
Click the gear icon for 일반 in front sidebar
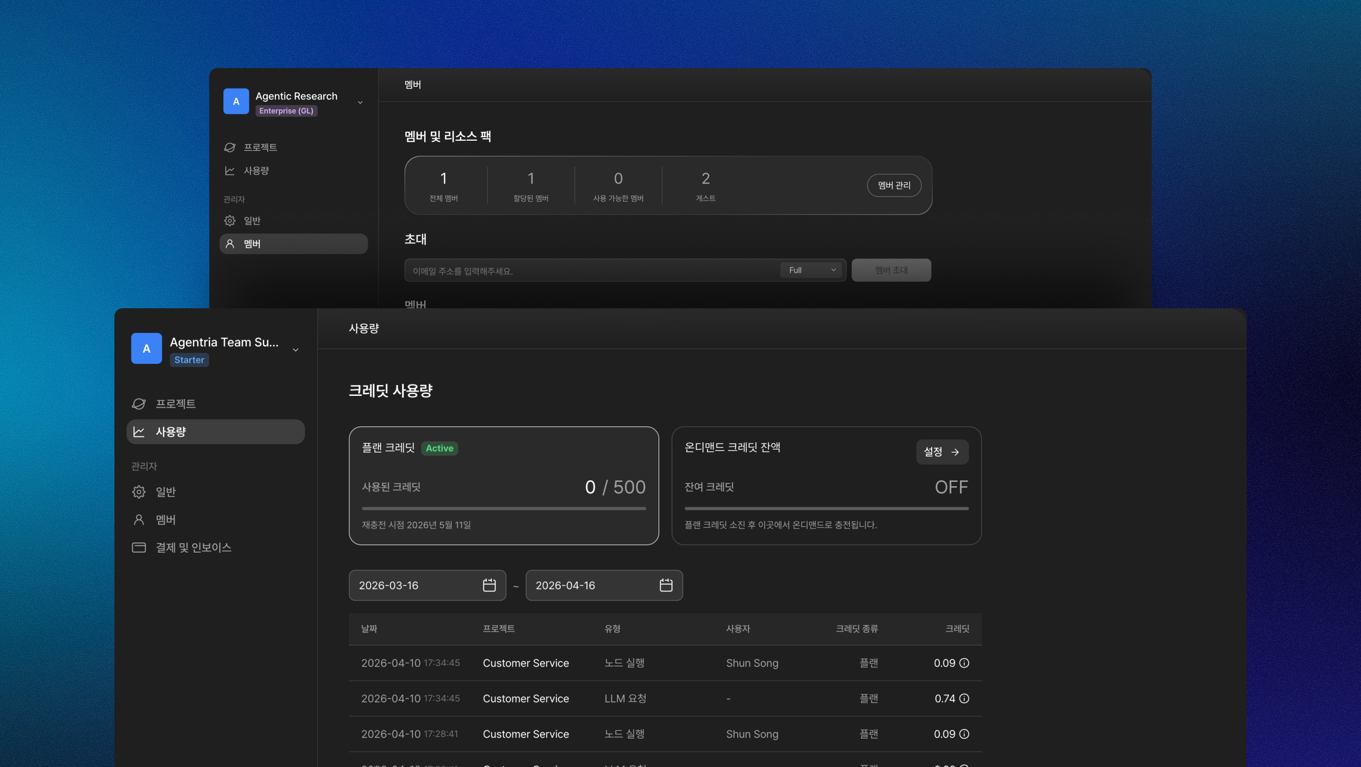pos(139,492)
